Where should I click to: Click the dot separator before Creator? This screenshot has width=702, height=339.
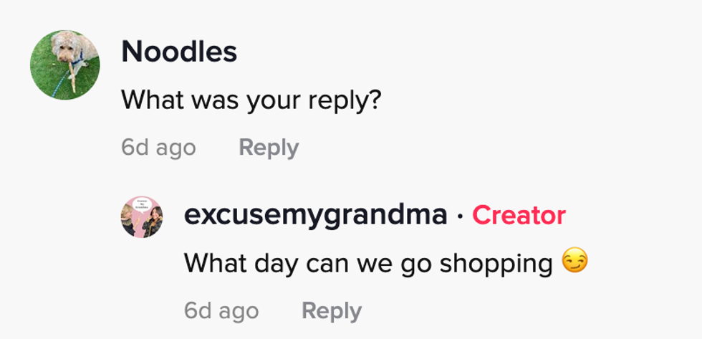coord(460,215)
